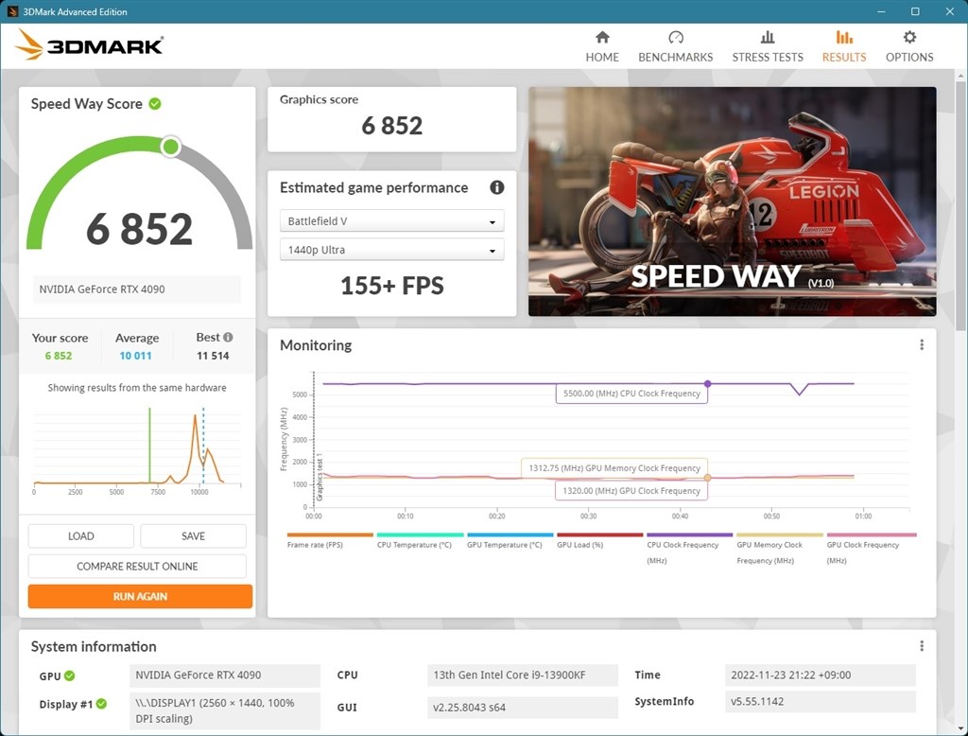Click the info icon beside Best score
Screen dimensions: 968x736
228,338
